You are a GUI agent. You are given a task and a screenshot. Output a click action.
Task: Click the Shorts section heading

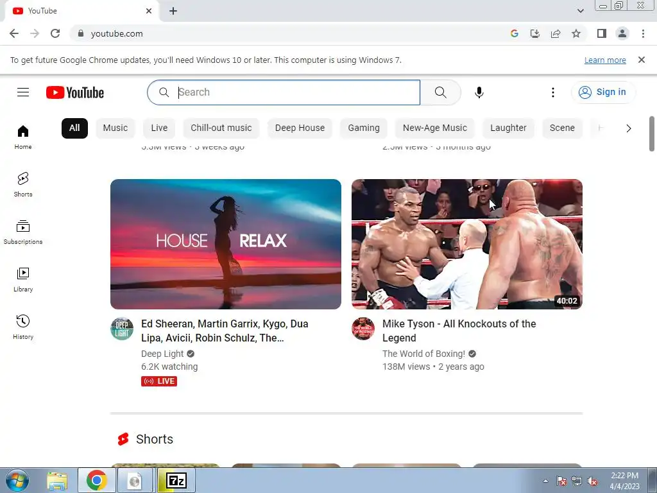[155, 439]
